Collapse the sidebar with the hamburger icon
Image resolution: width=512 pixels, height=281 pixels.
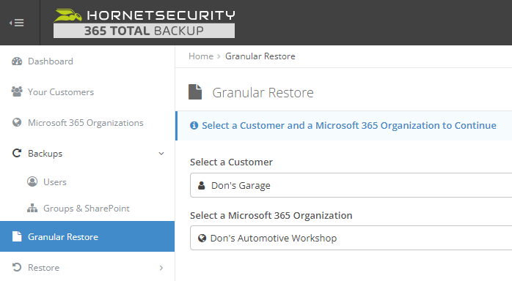click(x=17, y=23)
